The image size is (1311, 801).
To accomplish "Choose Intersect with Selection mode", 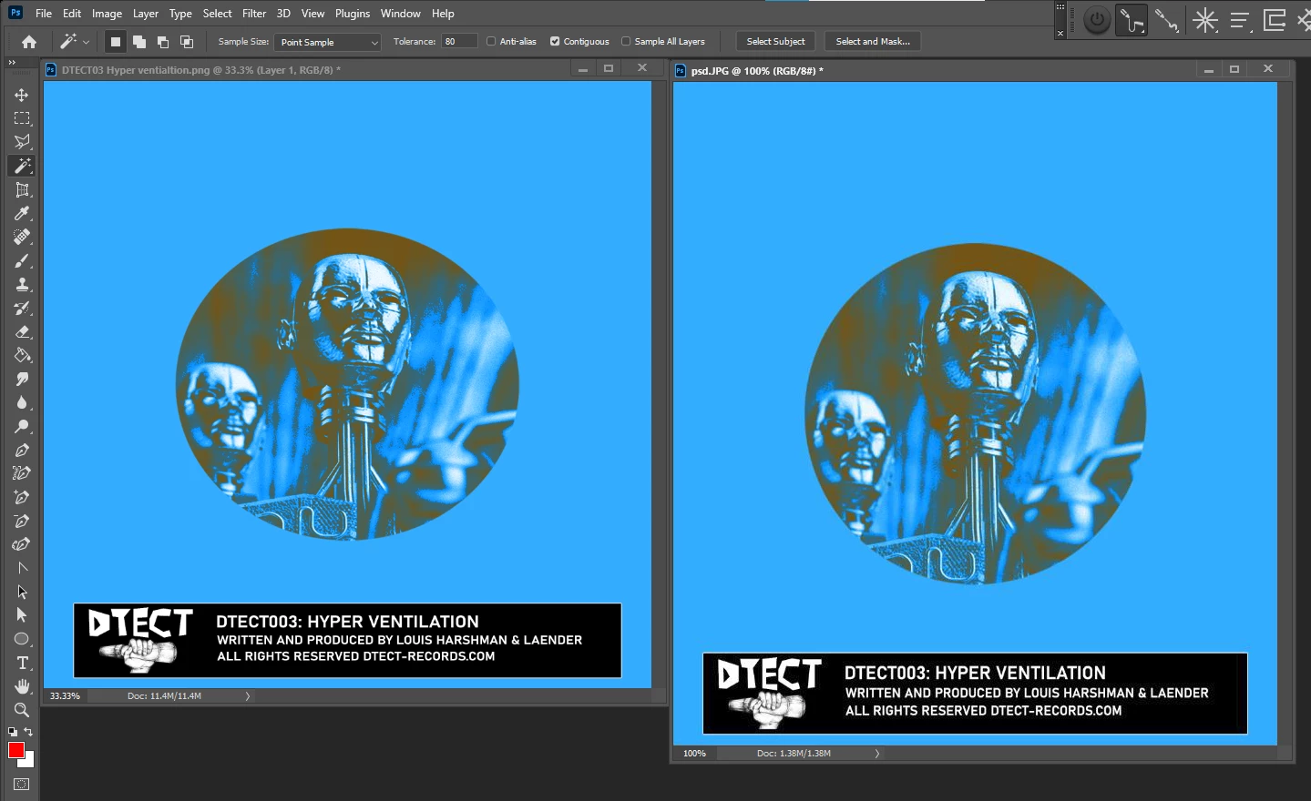I will (x=187, y=42).
